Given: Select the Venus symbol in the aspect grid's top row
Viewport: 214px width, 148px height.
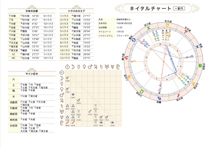Looking at the screenshot, I should (x=84, y=67).
